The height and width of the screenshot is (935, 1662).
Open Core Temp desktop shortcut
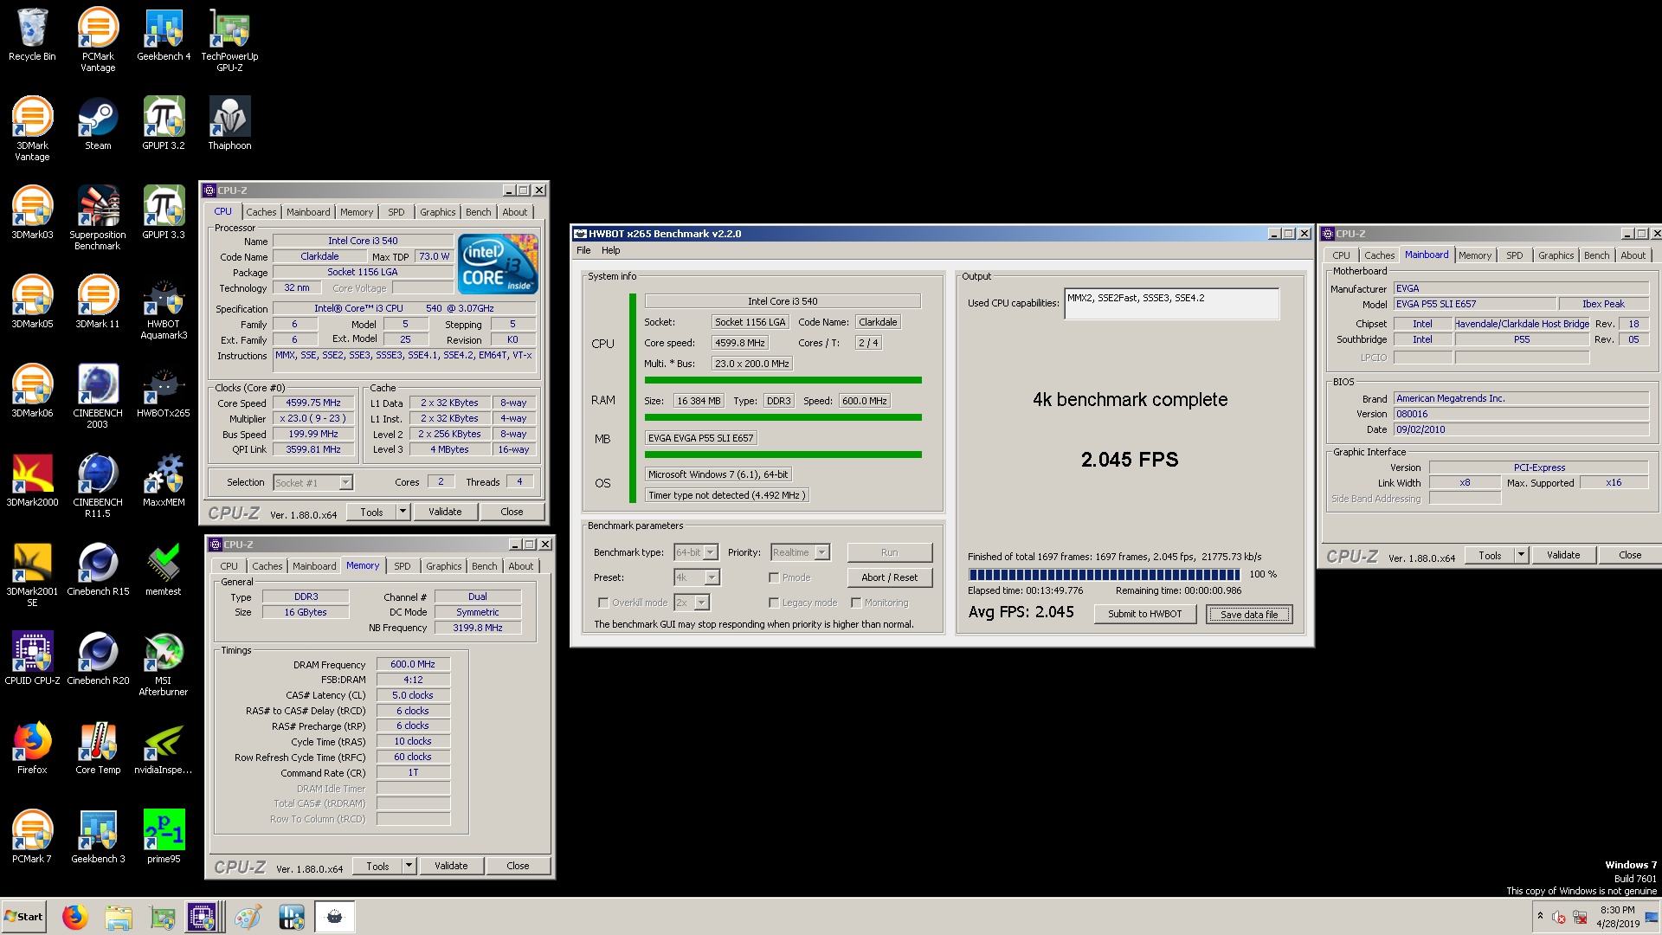[x=98, y=748]
